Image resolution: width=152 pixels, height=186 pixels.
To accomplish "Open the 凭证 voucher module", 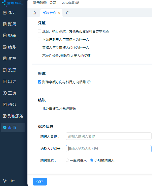I will pyautogui.click(x=10, y=13).
